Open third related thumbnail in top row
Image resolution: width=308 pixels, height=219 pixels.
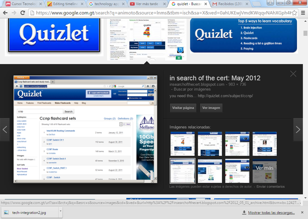click(237, 144)
